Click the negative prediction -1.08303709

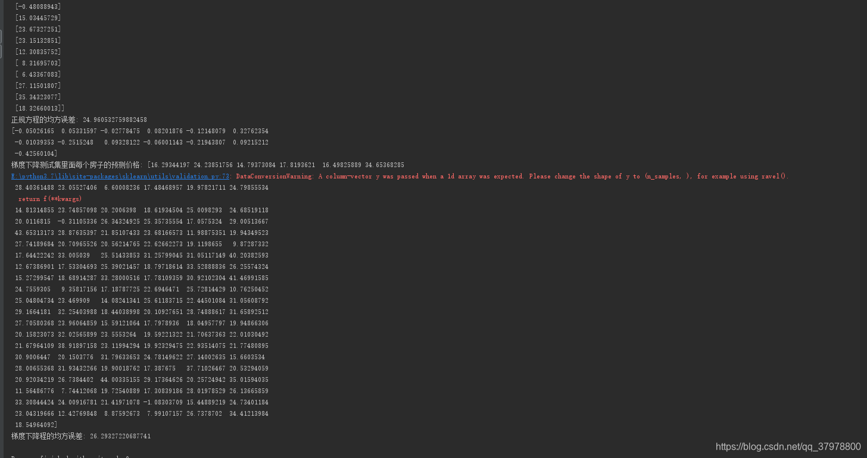(x=163, y=403)
